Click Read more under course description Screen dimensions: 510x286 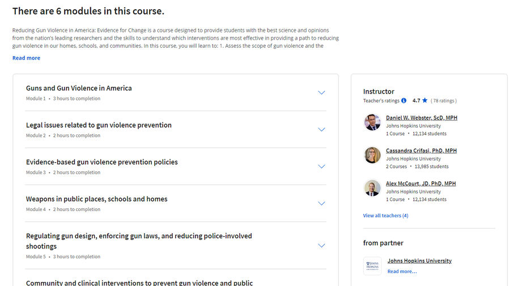(26, 58)
